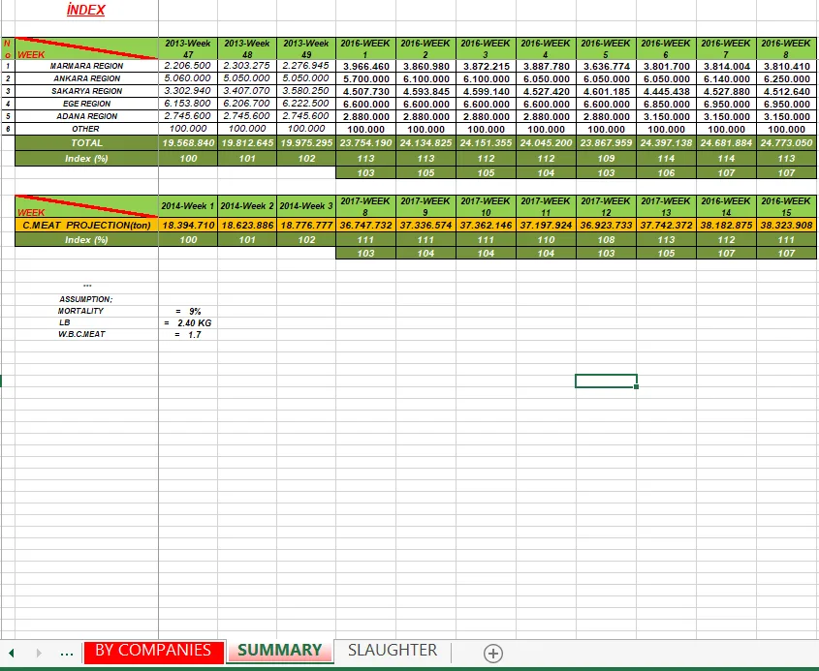This screenshot has height=671, width=819.
Task: Select total cell 23.754.190
Action: [x=365, y=143]
